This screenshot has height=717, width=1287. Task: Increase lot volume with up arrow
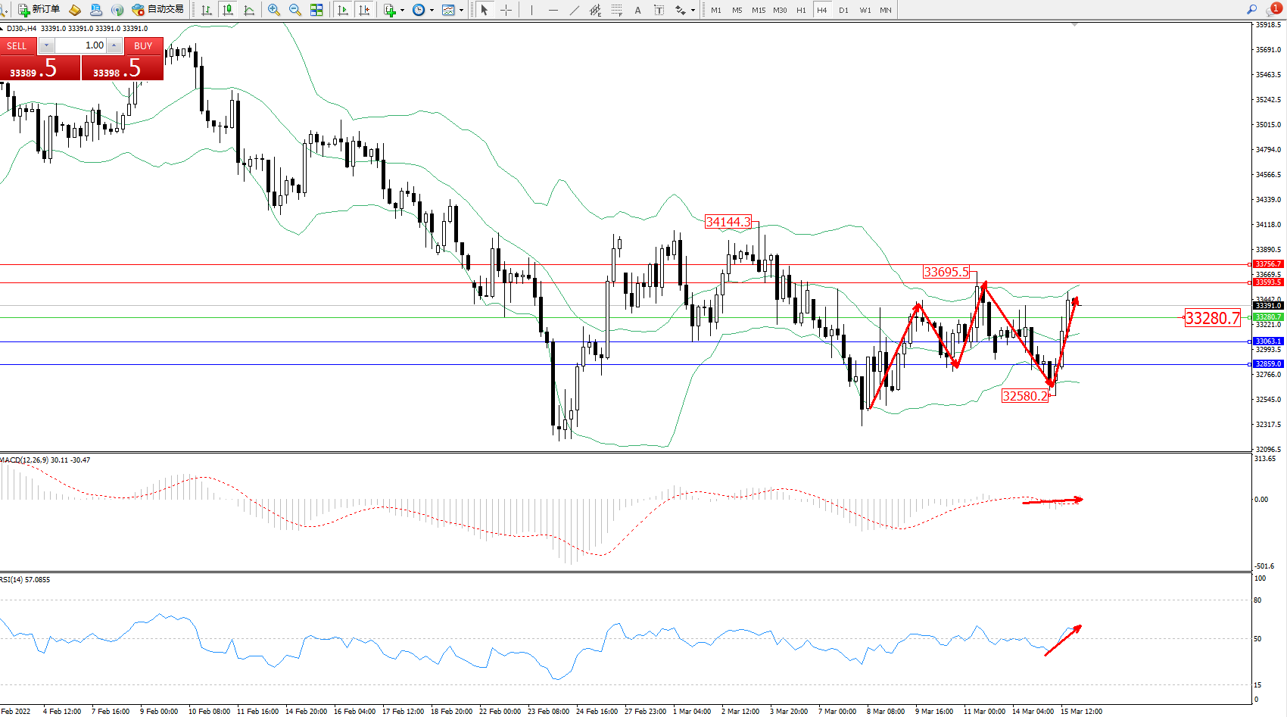pos(114,45)
